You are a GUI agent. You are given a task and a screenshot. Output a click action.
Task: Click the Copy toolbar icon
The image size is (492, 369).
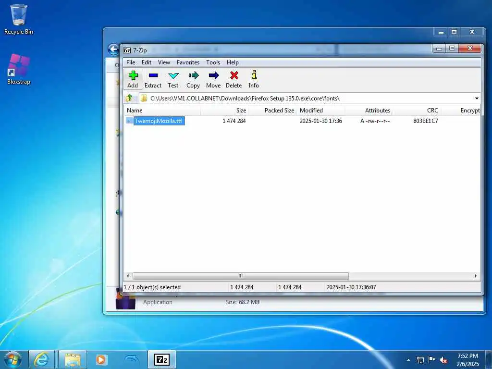(193, 79)
